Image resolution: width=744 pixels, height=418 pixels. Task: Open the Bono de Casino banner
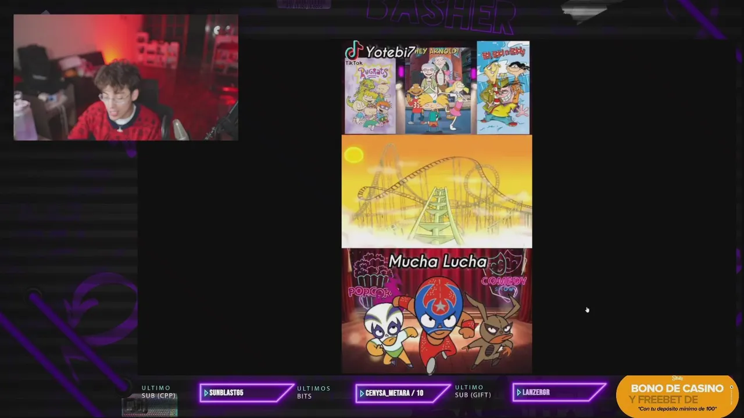point(677,397)
